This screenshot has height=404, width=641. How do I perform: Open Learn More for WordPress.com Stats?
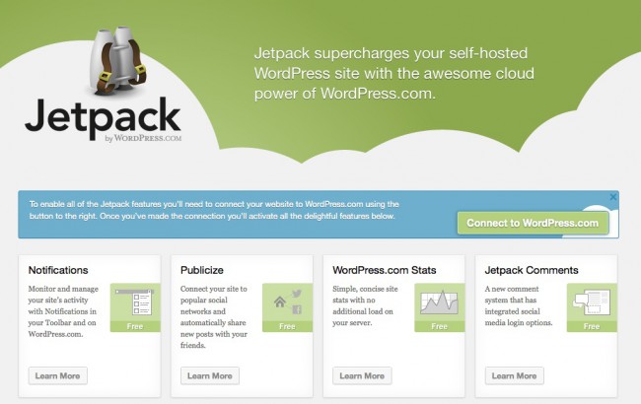tap(362, 375)
